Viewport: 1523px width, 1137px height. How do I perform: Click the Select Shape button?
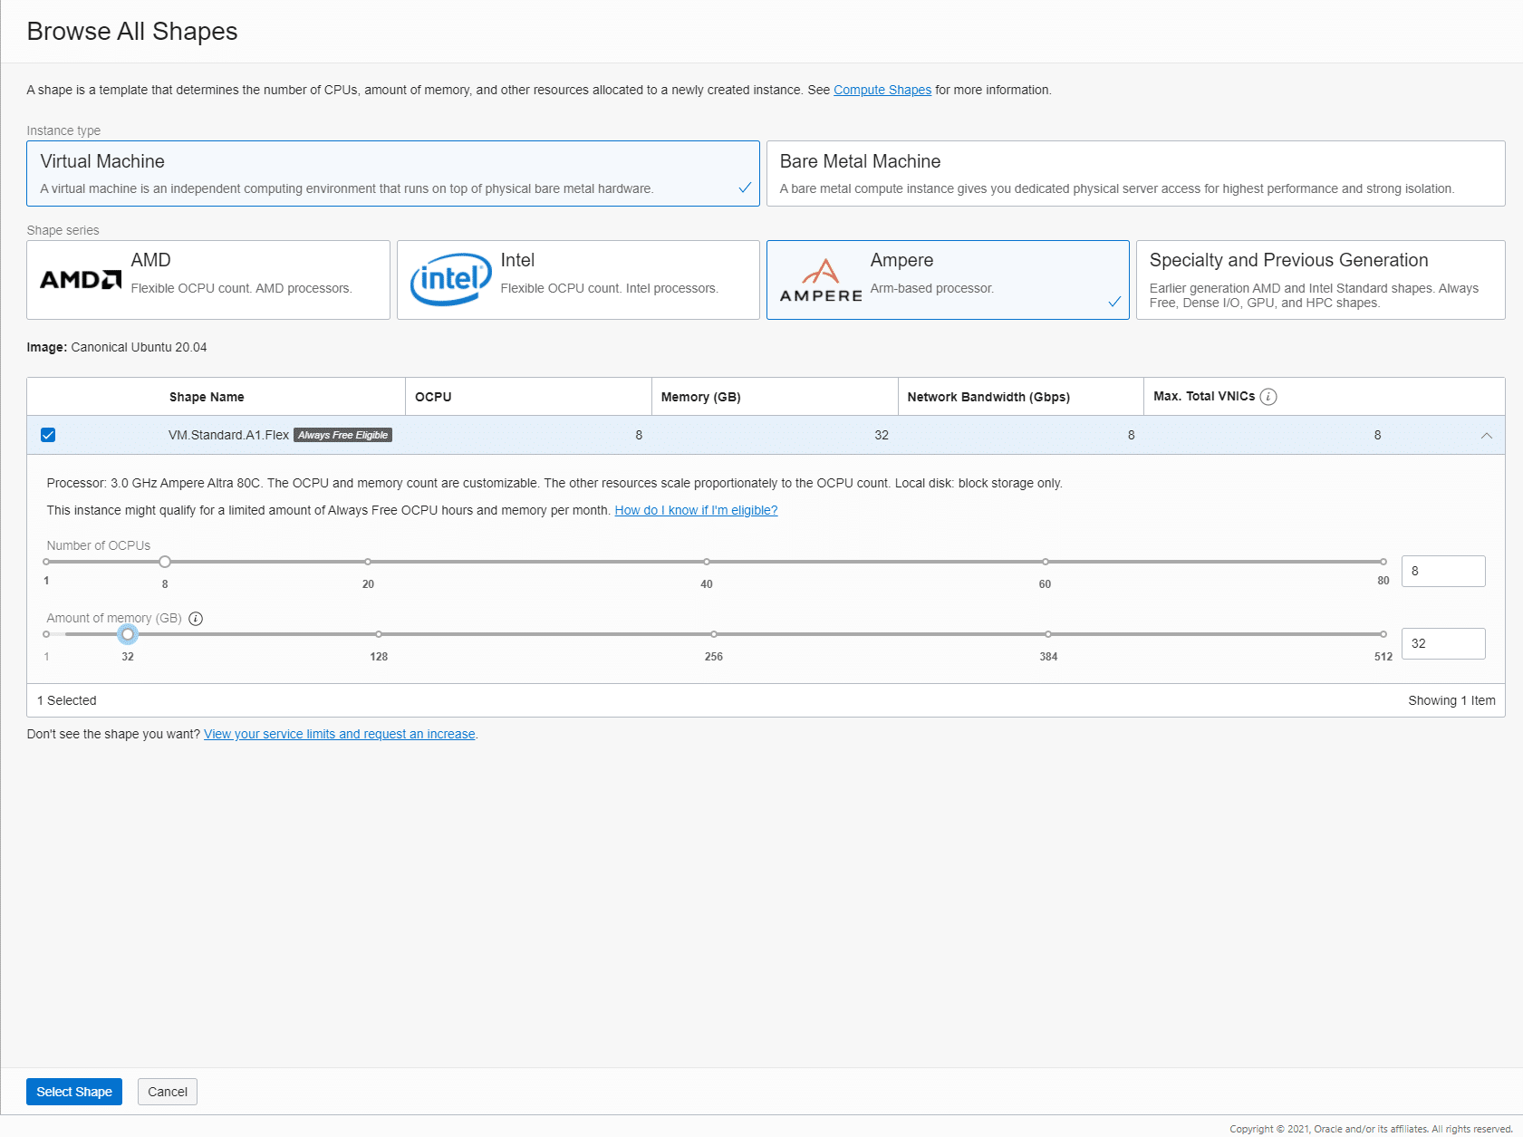pyautogui.click(x=74, y=1092)
